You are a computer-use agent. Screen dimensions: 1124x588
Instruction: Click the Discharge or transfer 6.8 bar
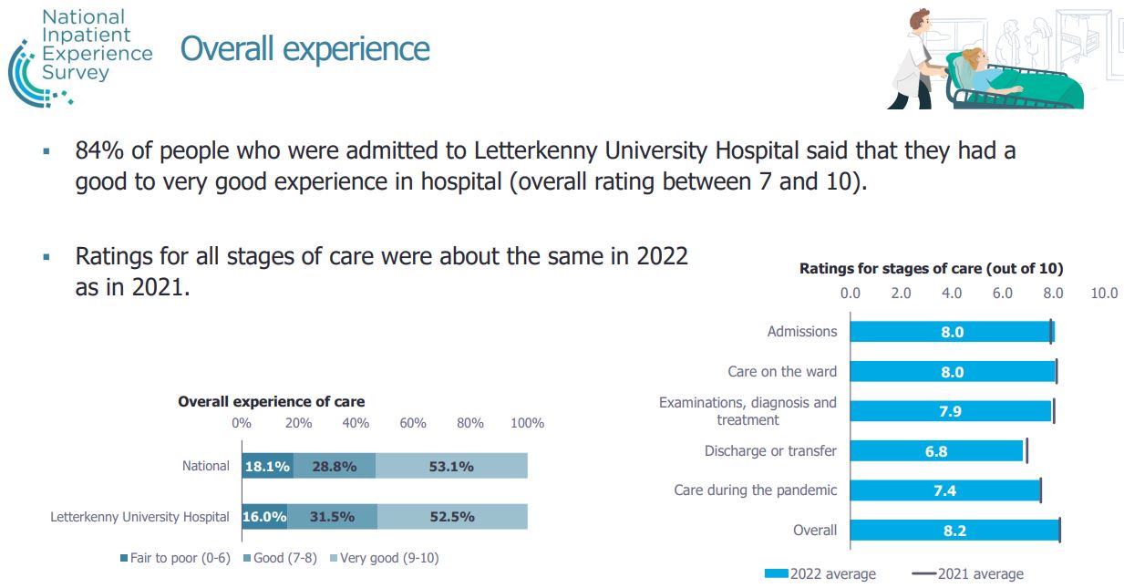pyautogui.click(x=937, y=451)
